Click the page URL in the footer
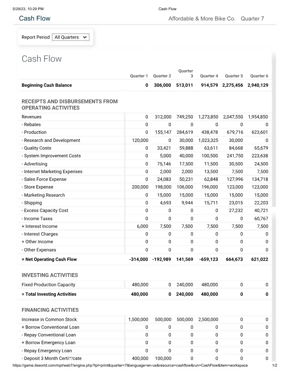The image size is (289, 372). tap(130, 366)
